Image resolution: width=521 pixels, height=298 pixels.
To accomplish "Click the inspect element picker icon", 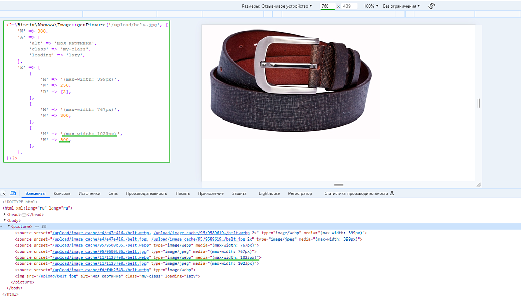I will coord(4,193).
